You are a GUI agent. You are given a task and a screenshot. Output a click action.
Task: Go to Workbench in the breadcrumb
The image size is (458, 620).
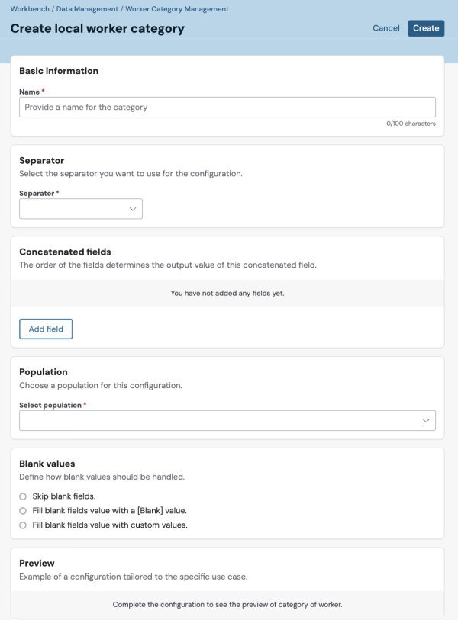(x=30, y=8)
